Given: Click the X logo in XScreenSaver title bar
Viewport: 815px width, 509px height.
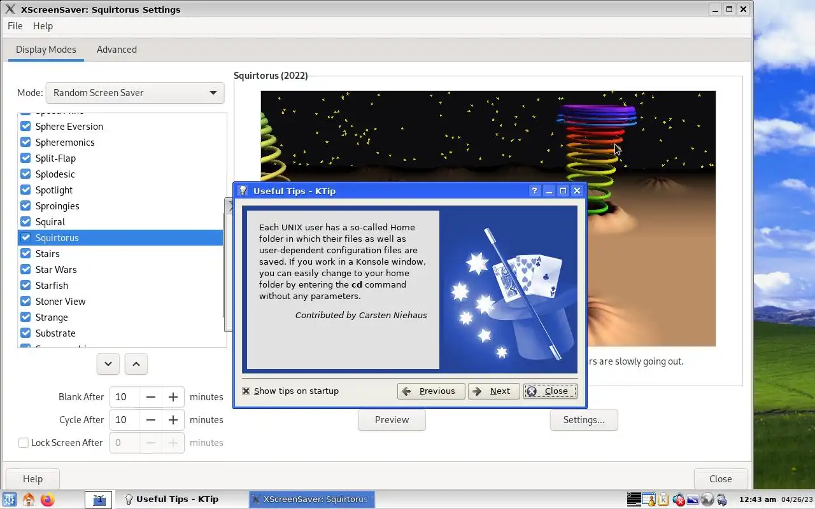Looking at the screenshot, I should (x=10, y=10).
